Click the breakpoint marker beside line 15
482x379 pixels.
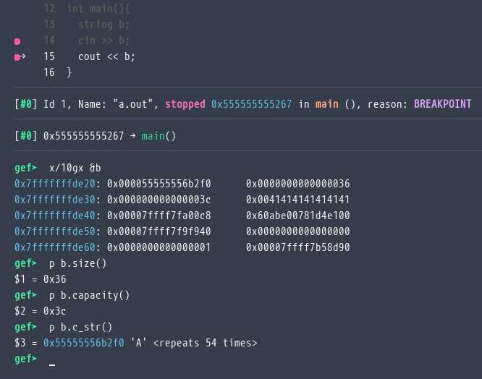click(17, 56)
